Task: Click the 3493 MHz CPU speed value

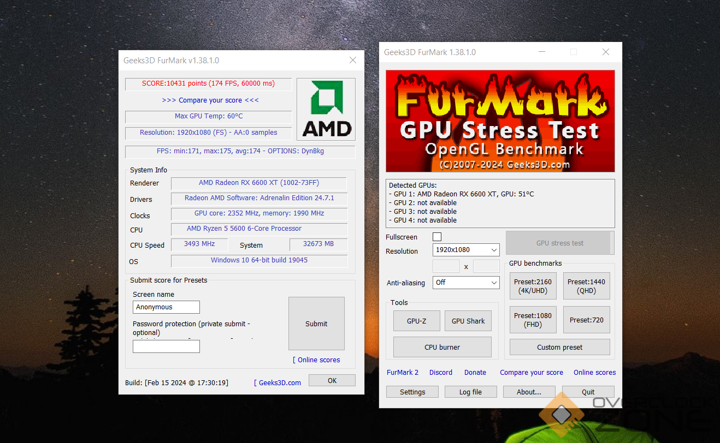Action: [x=199, y=244]
